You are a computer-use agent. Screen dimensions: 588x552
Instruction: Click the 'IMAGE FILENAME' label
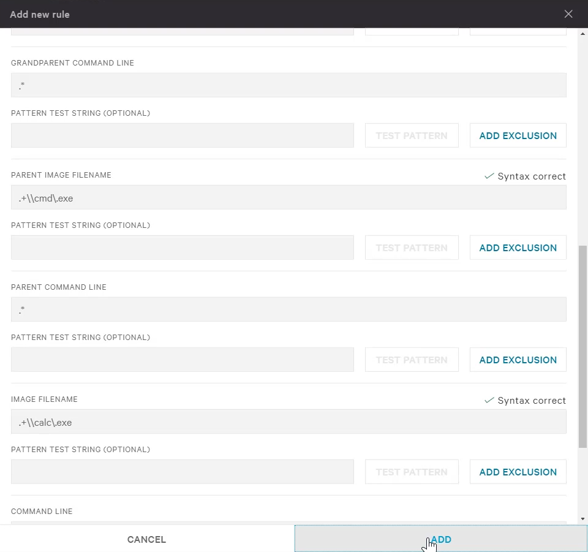coord(44,399)
